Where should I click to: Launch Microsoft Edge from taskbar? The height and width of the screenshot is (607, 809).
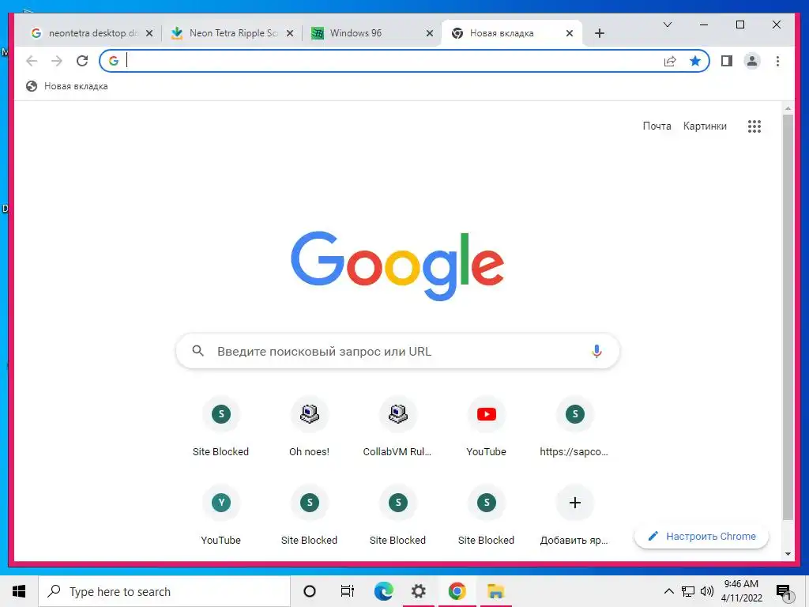pyautogui.click(x=383, y=591)
